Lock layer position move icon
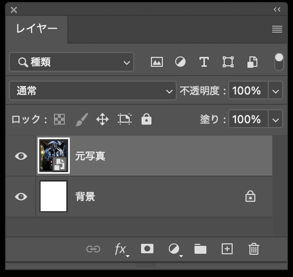The width and height of the screenshot is (293, 277). tap(102, 119)
